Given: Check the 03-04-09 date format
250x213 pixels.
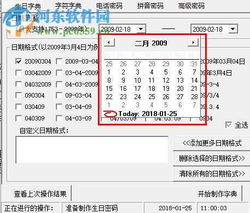Looking at the screenshot, I should click(59, 107).
